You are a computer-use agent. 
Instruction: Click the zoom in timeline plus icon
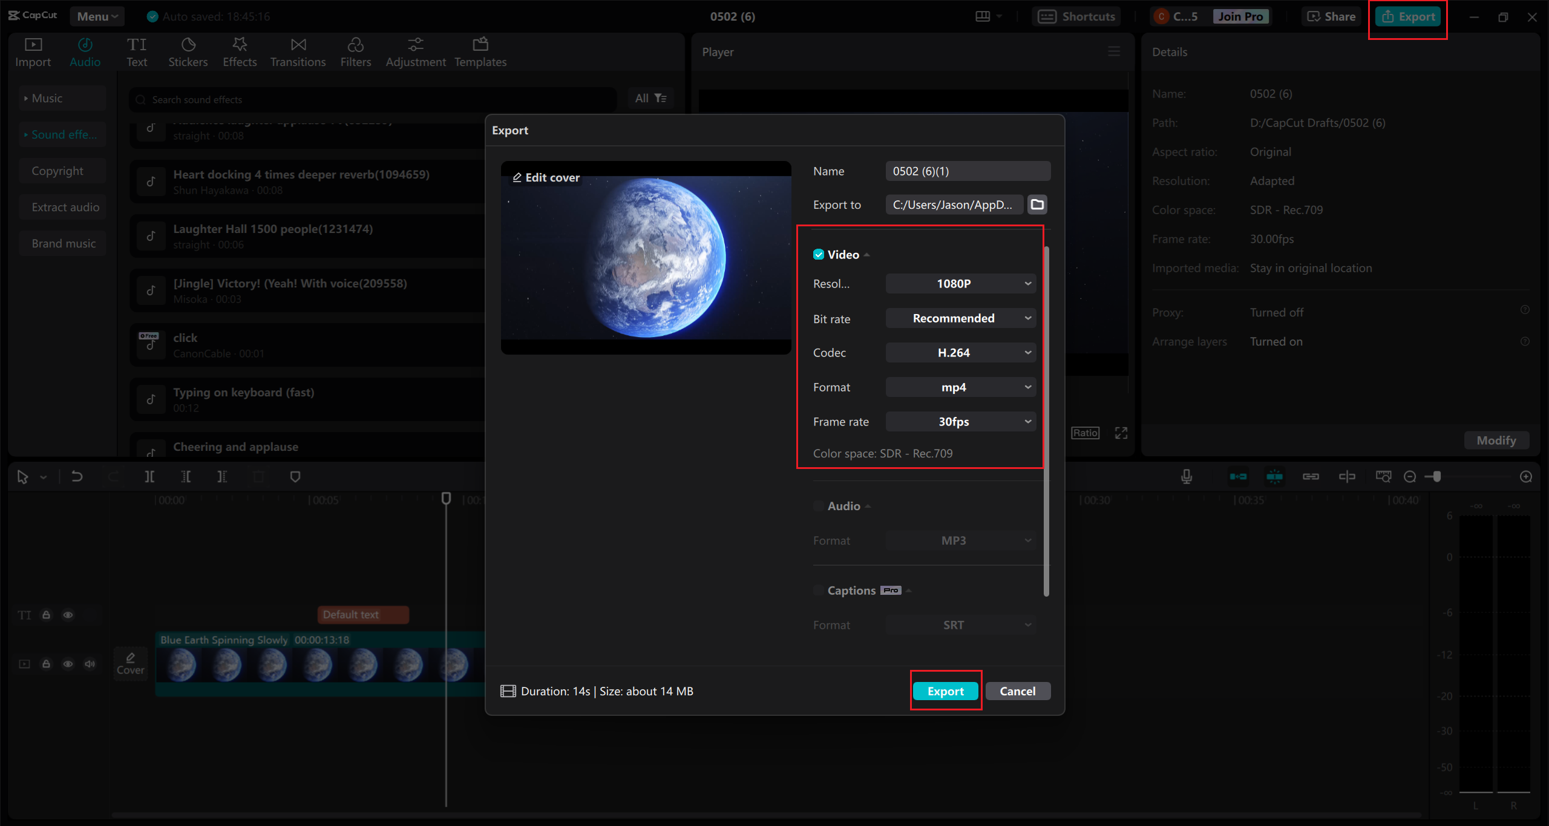1526,477
